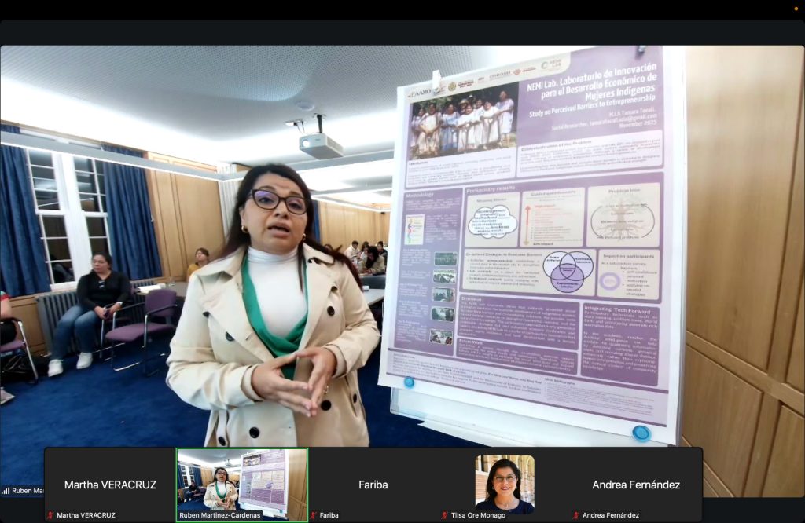Screen dimensions: 805x523
Task: Select Fariba's participant tile
Action: tap(373, 480)
